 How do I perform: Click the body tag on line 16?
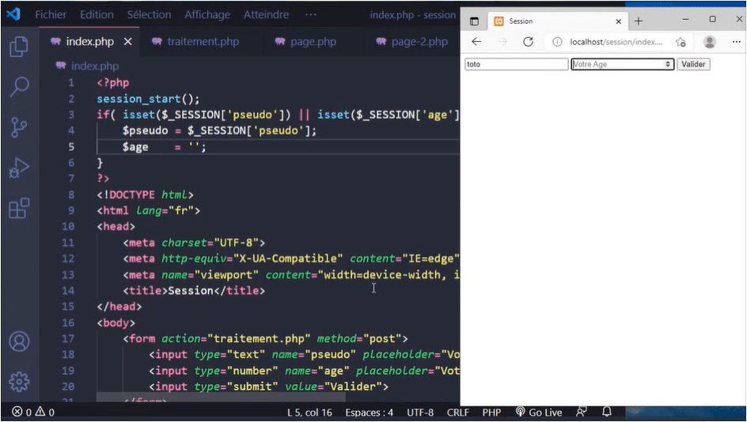116,322
